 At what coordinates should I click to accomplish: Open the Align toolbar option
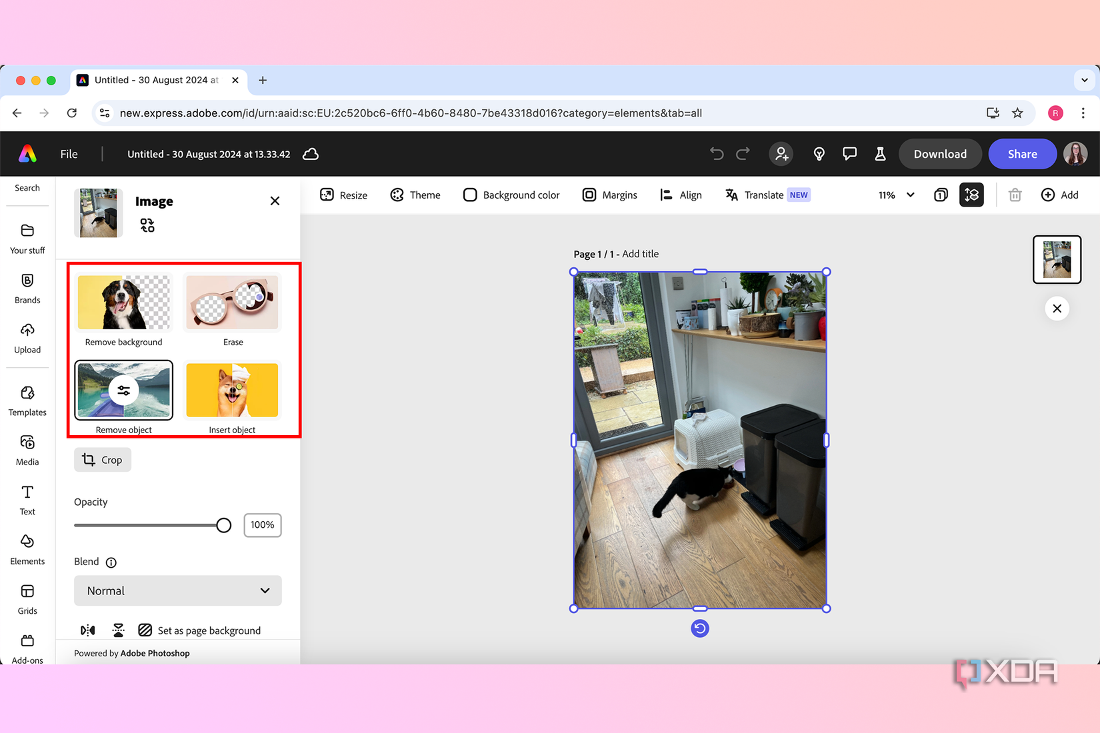681,195
